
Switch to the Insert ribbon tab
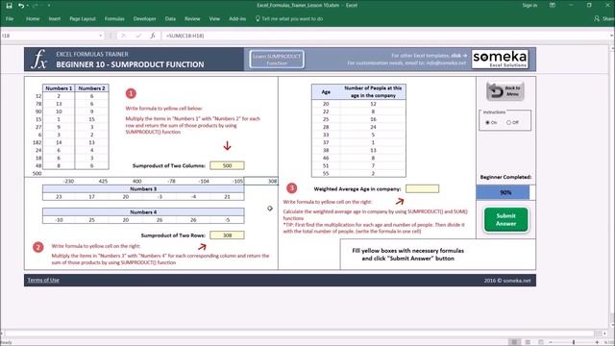click(x=55, y=19)
